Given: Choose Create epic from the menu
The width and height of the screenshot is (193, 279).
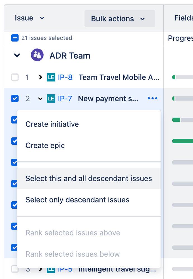Looking at the screenshot, I should click(89, 146).
